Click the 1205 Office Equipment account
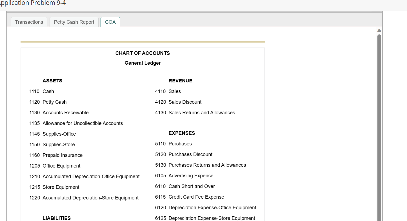 55,166
